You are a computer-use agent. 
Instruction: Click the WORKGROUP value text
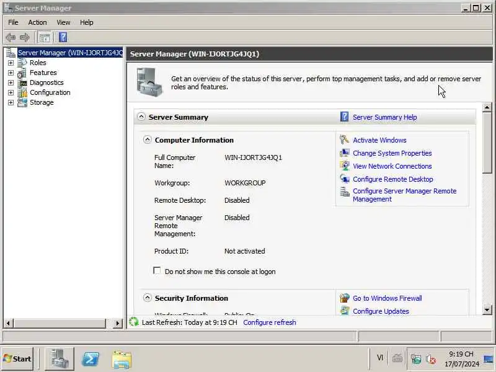(x=245, y=183)
